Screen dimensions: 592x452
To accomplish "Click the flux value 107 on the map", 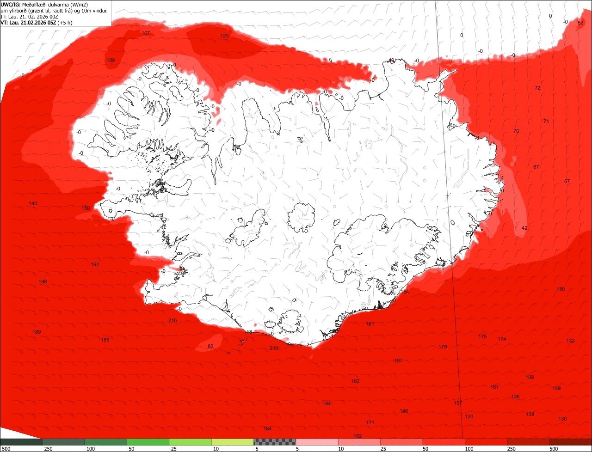I will (146, 33).
